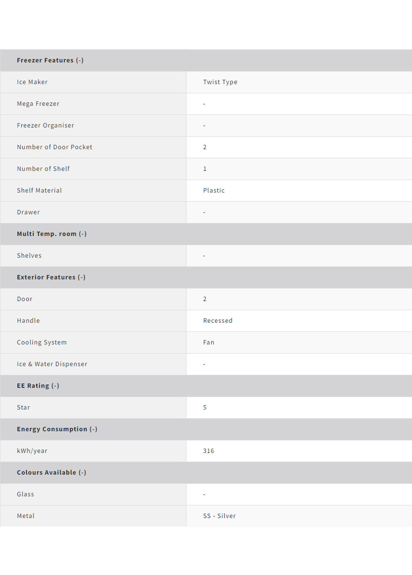Click the Ice Maker row label
The height and width of the screenshot is (575, 412).
point(32,82)
